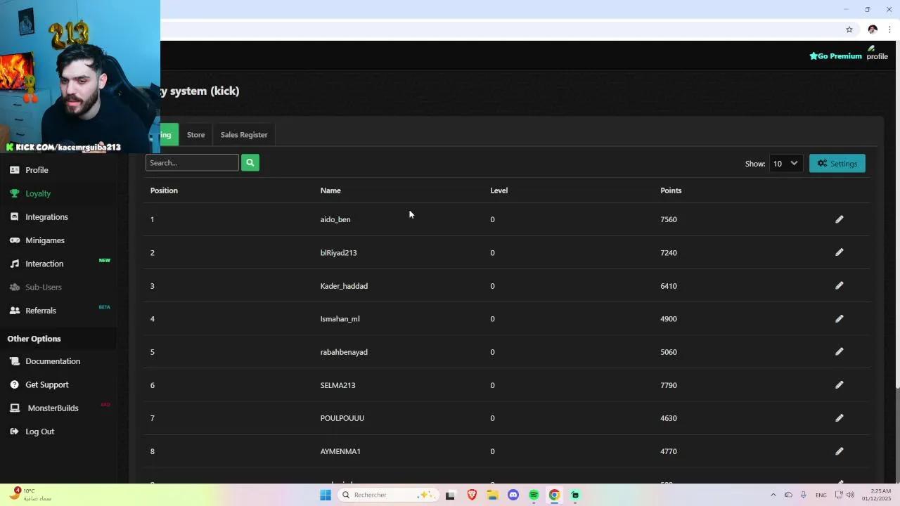Viewport: 900px width, 506px height.
Task: Select the name blRiyad213
Action: (339, 253)
